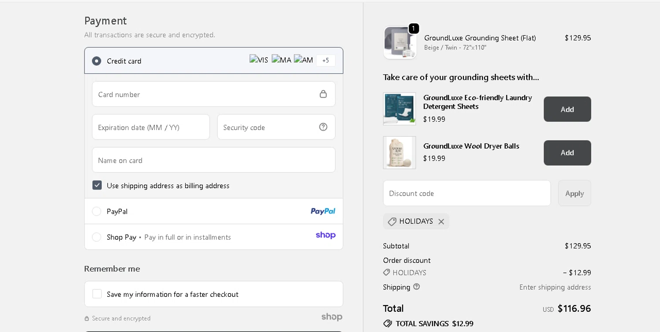Click the Enter shipping address text
The height and width of the screenshot is (332, 660).
pyautogui.click(x=555, y=287)
